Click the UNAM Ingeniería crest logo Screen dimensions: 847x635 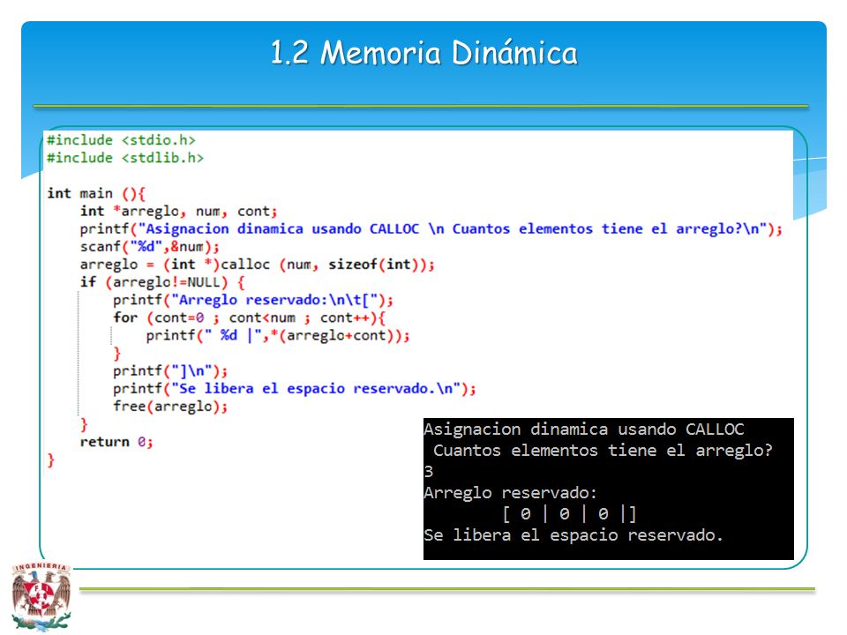(41, 595)
